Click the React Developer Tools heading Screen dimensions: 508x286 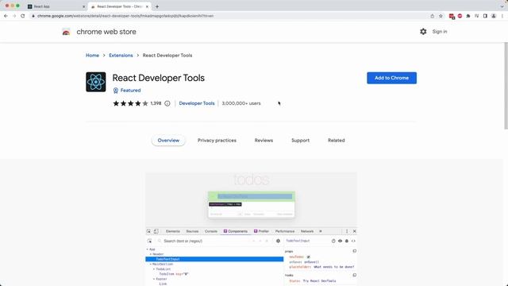pos(159,78)
